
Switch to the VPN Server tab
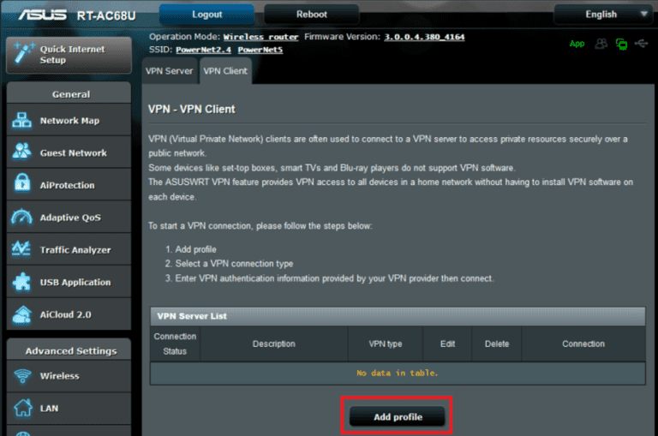pyautogui.click(x=169, y=71)
